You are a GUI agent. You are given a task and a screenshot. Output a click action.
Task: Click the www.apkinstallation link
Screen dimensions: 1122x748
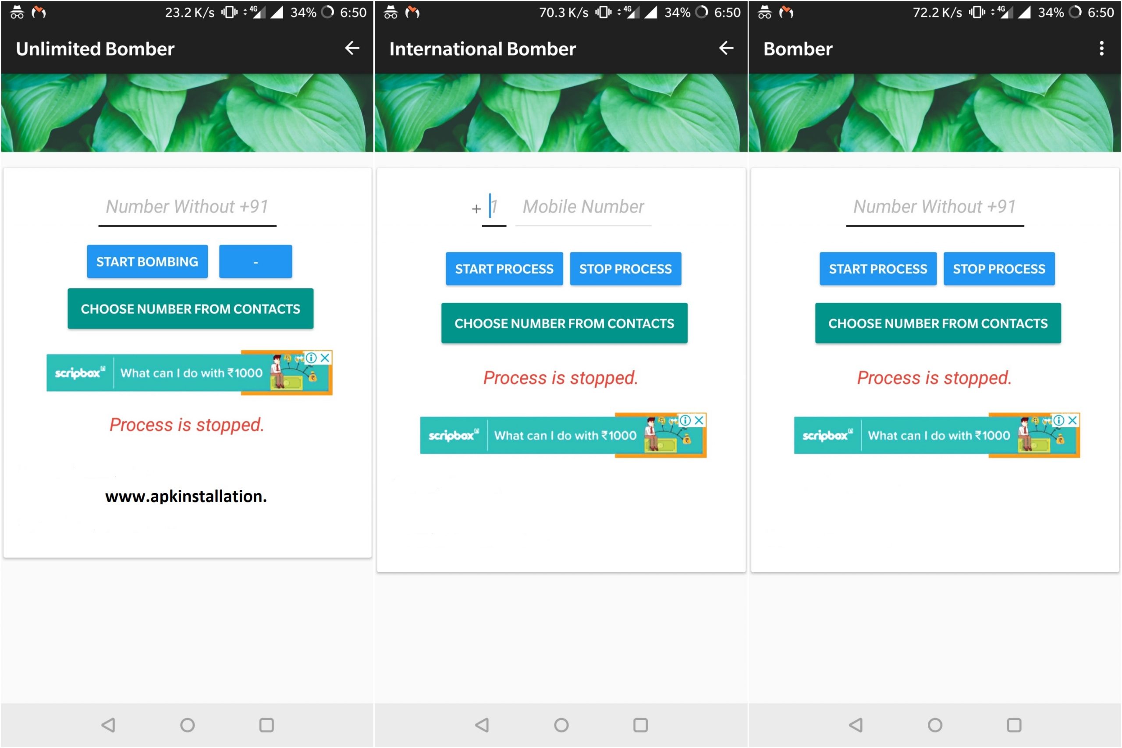[188, 495]
